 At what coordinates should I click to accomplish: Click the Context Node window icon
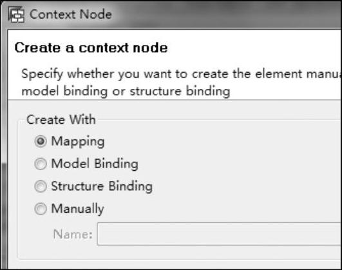pos(16,15)
